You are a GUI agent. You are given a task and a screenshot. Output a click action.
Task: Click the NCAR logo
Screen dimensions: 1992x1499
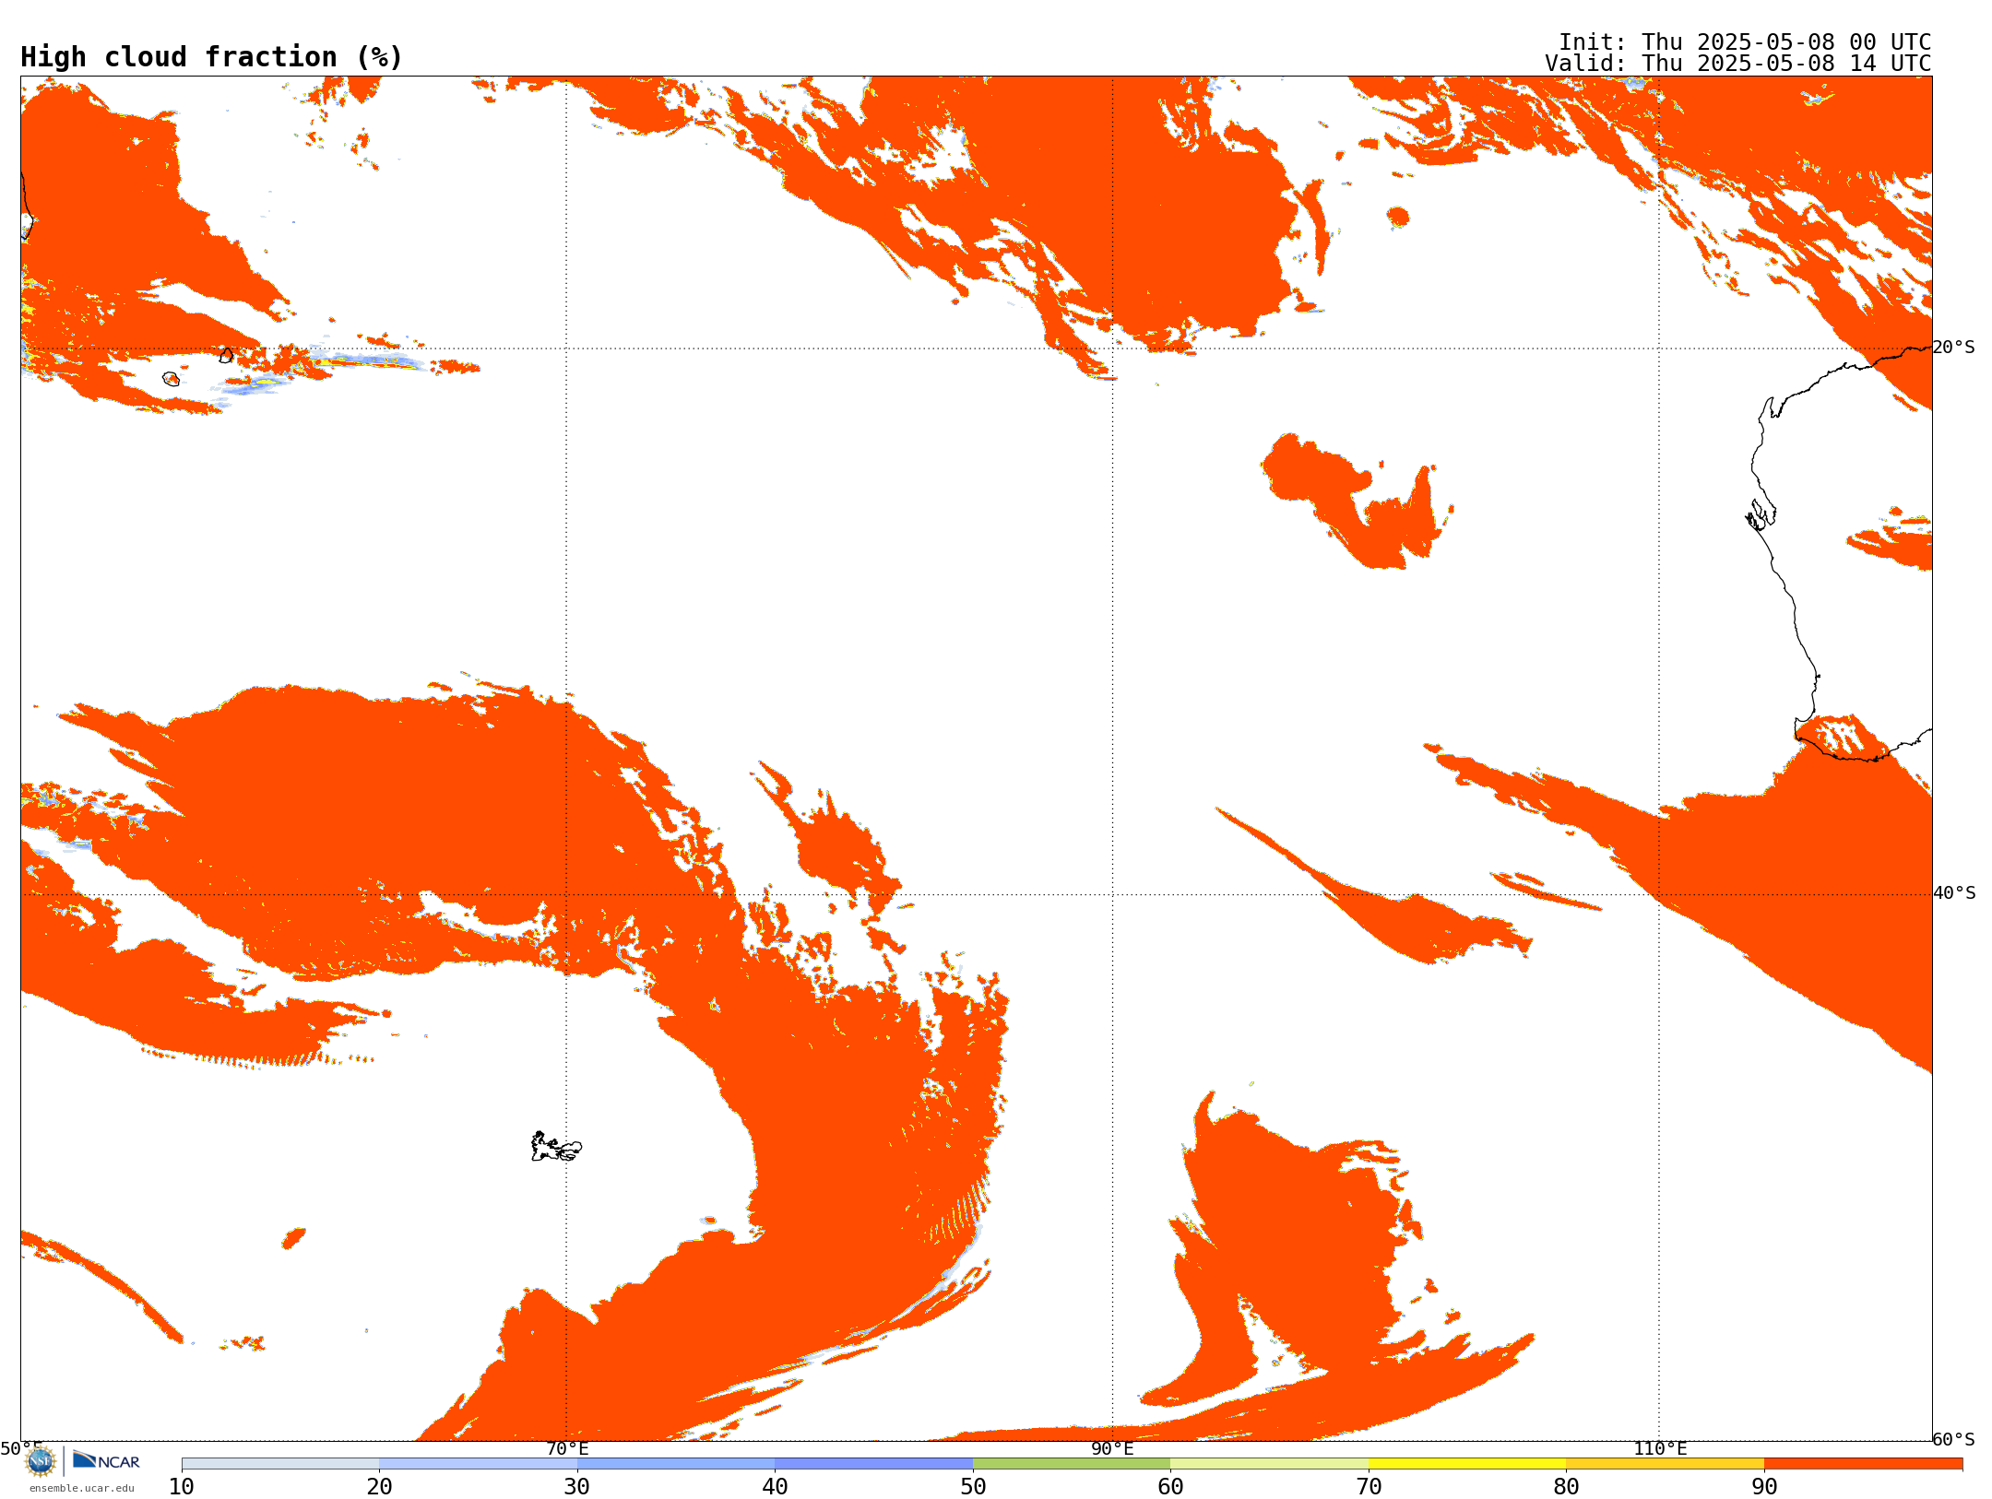pos(106,1460)
